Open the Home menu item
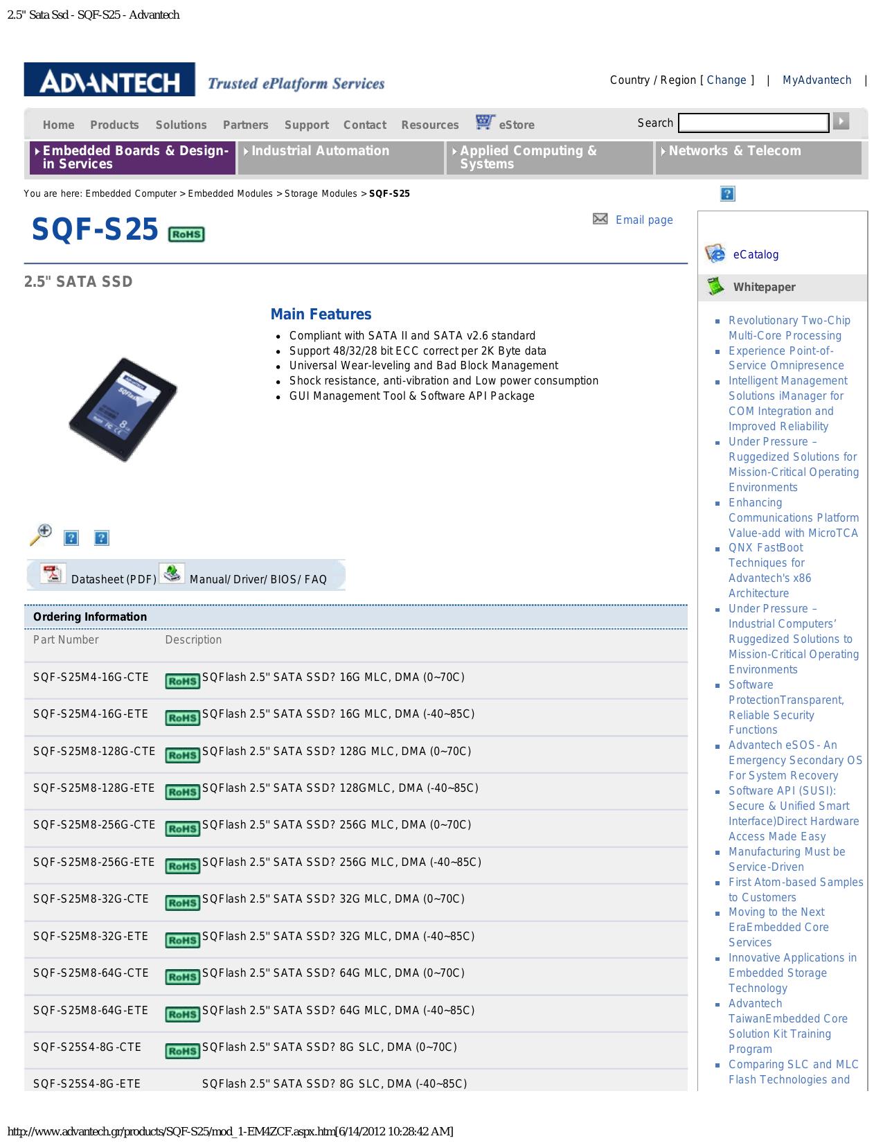 58,125
